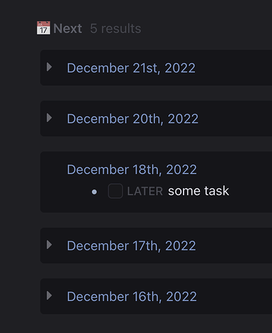Image resolution: width=272 pixels, height=333 pixels.
Task: Expand the December 20th, 2022 result
Action: [x=49, y=118]
